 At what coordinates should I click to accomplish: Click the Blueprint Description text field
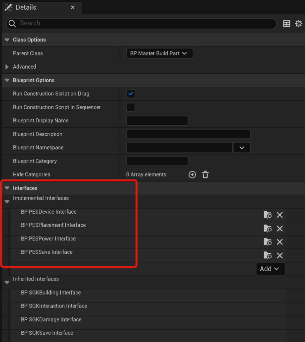coord(188,134)
